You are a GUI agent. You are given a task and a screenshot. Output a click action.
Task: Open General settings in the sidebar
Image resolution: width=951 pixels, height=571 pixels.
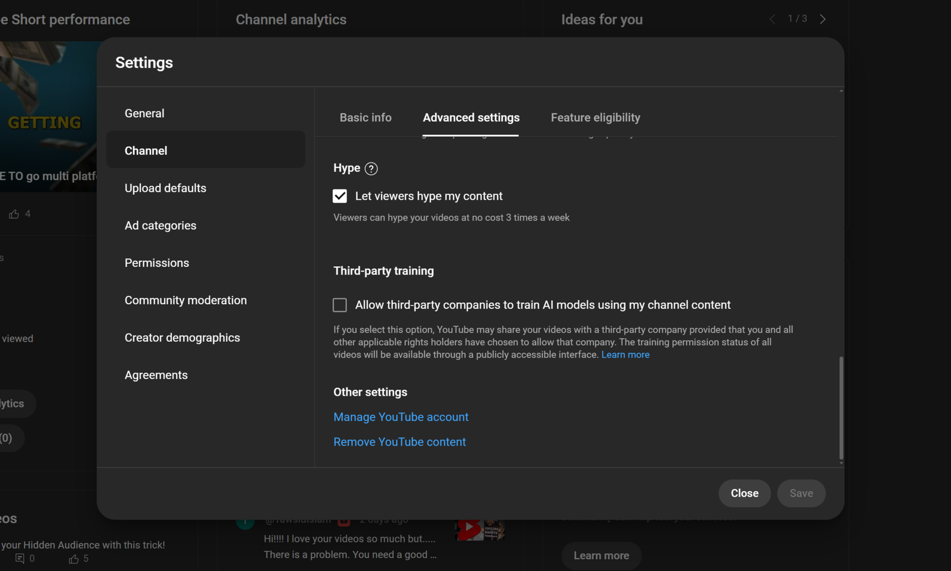click(144, 113)
